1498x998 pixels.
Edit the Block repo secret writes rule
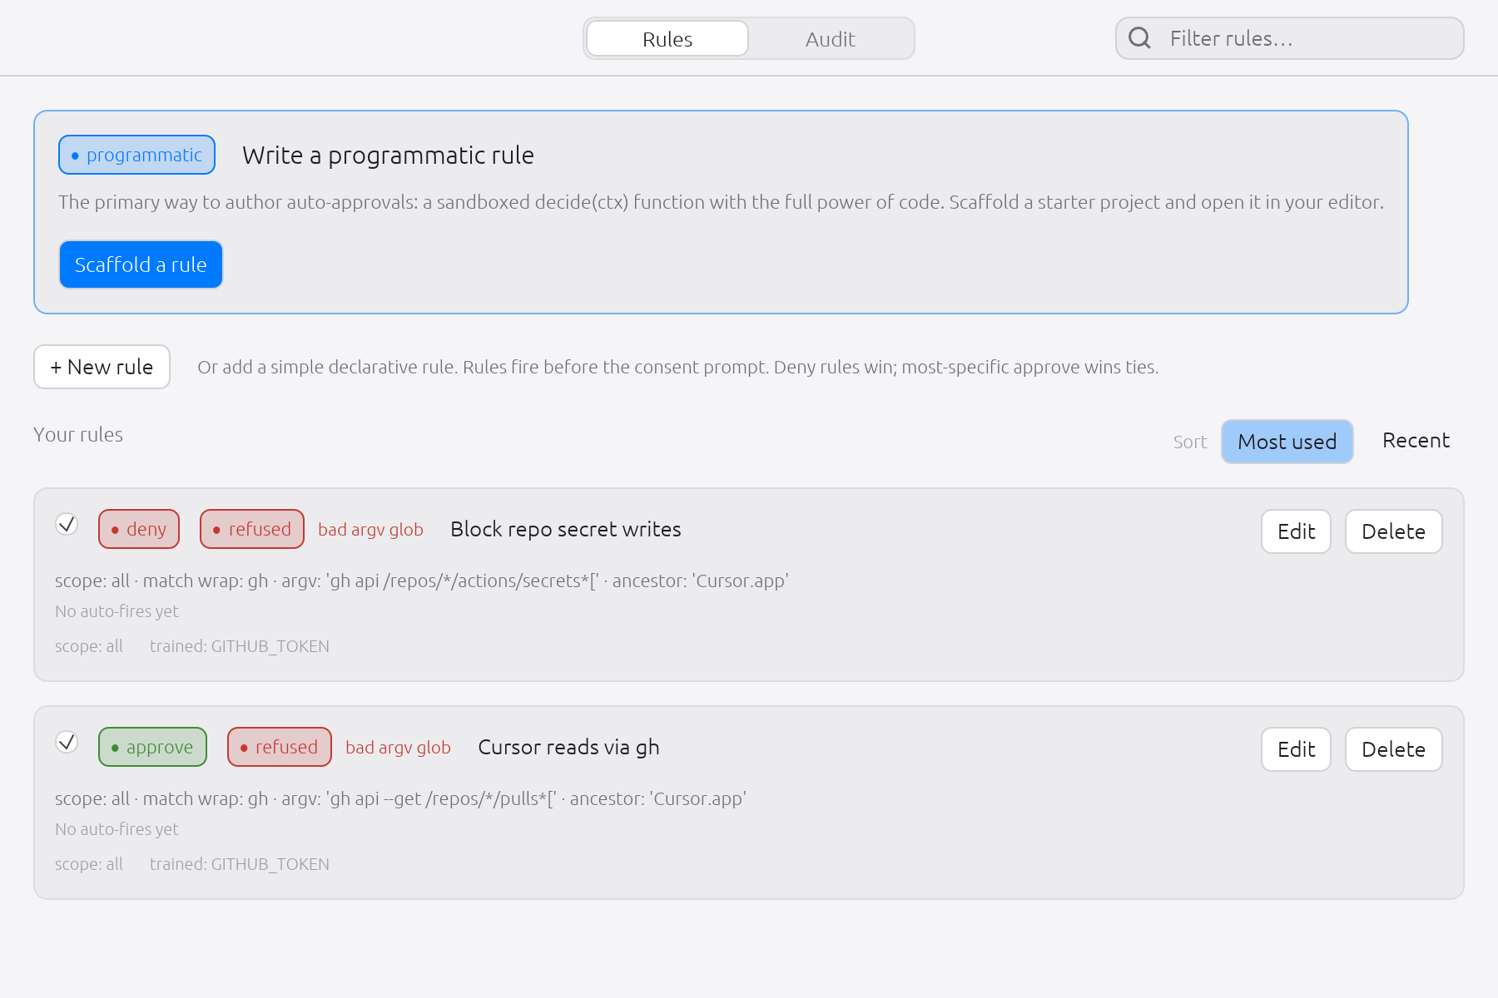coord(1296,531)
